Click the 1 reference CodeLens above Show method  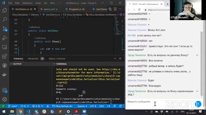(x=40, y=38)
